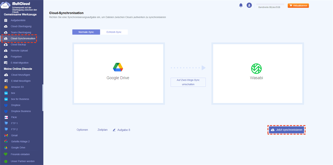Click the Dropbox Business icon
Screen dimensions: 333x165
[6, 111]
